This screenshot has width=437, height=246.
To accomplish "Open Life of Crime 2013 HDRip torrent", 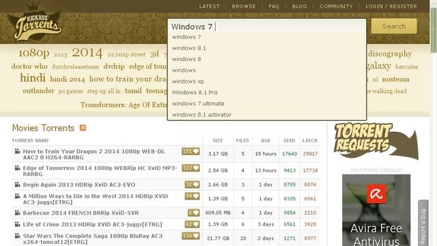I will coord(92,224).
